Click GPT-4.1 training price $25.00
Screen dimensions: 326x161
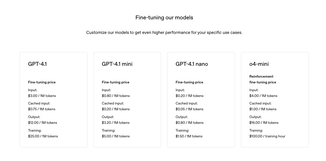coord(43,136)
